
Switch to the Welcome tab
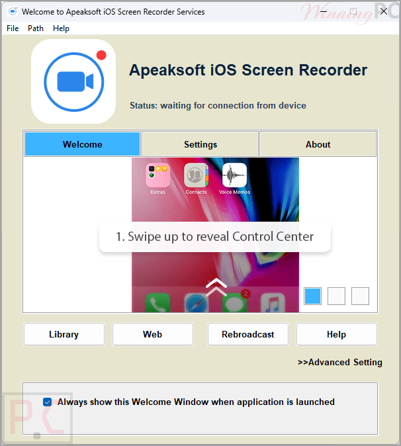pyautogui.click(x=83, y=144)
